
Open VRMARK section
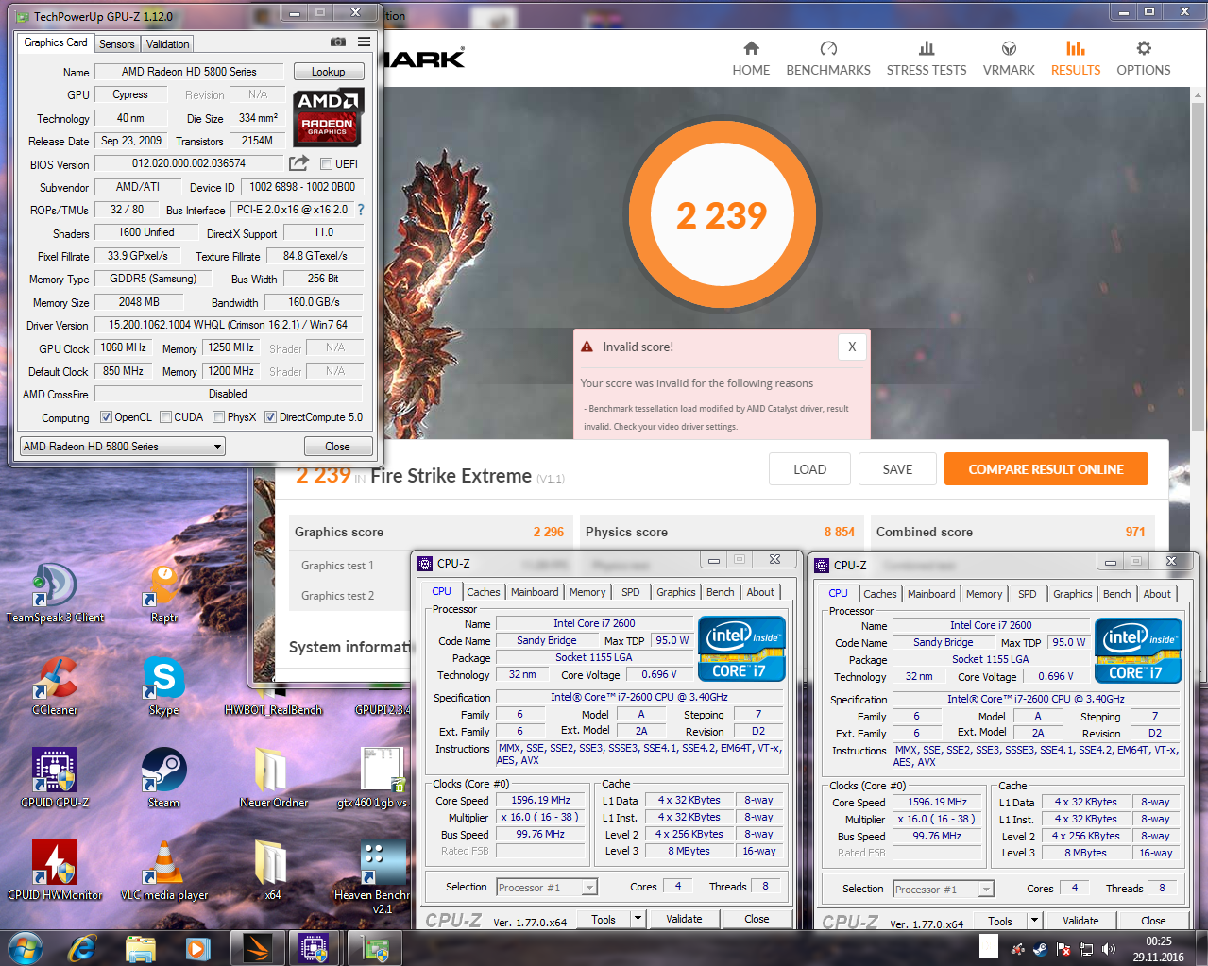click(1009, 59)
